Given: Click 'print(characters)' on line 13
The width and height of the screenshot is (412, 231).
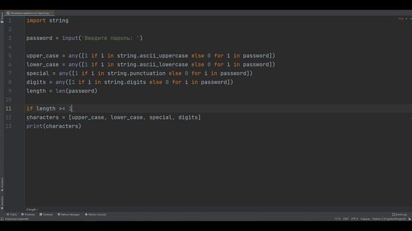Looking at the screenshot, I should (53, 126).
